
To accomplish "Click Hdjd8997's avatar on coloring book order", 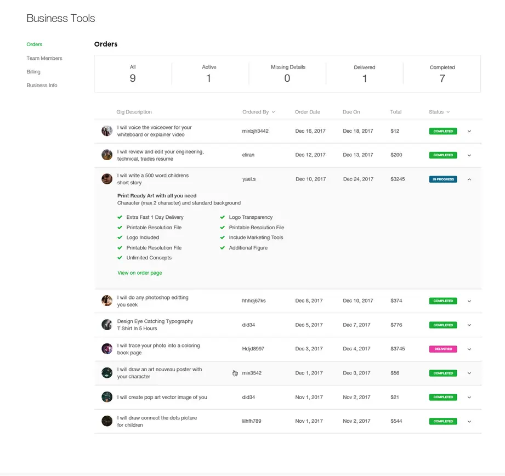I will [x=106, y=349].
